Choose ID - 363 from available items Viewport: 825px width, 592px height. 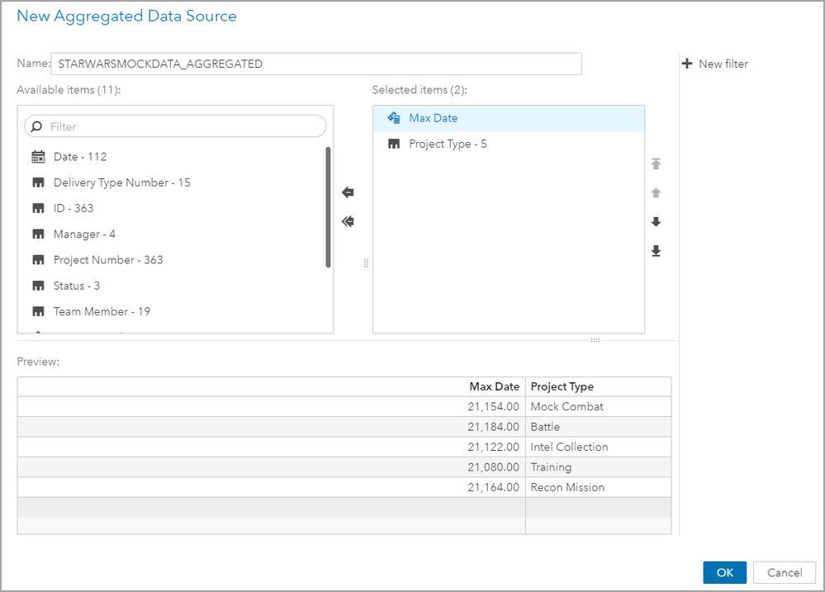pyautogui.click(x=73, y=208)
